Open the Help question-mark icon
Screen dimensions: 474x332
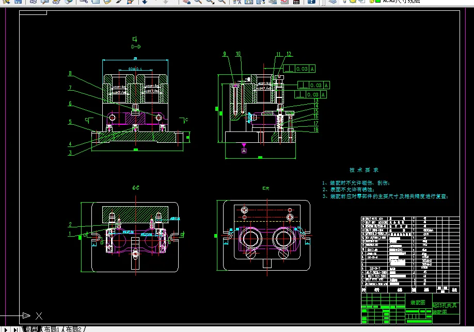click(311, 2)
